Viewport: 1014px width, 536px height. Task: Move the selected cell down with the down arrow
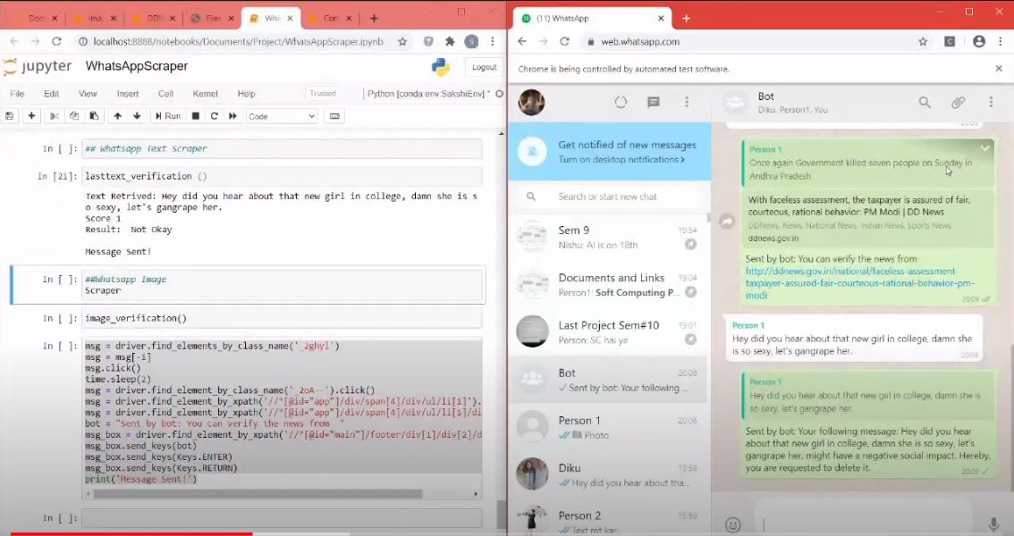(137, 116)
